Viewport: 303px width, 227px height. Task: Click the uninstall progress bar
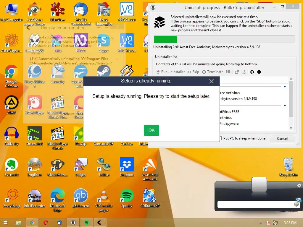point(224,39)
